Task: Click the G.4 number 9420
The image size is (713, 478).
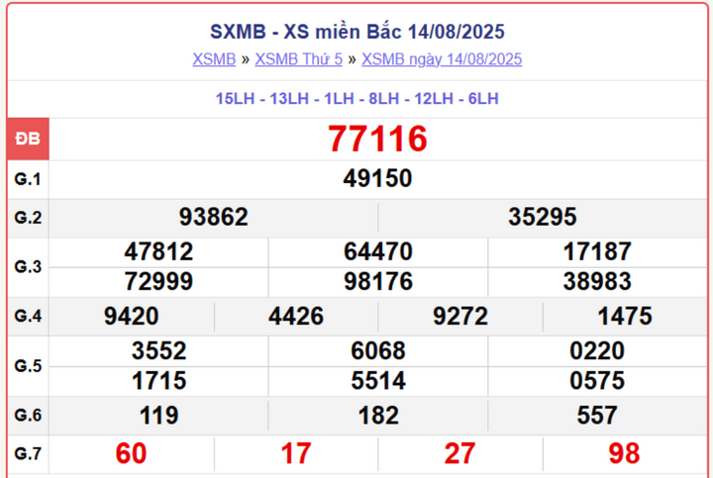Action: click(x=132, y=317)
